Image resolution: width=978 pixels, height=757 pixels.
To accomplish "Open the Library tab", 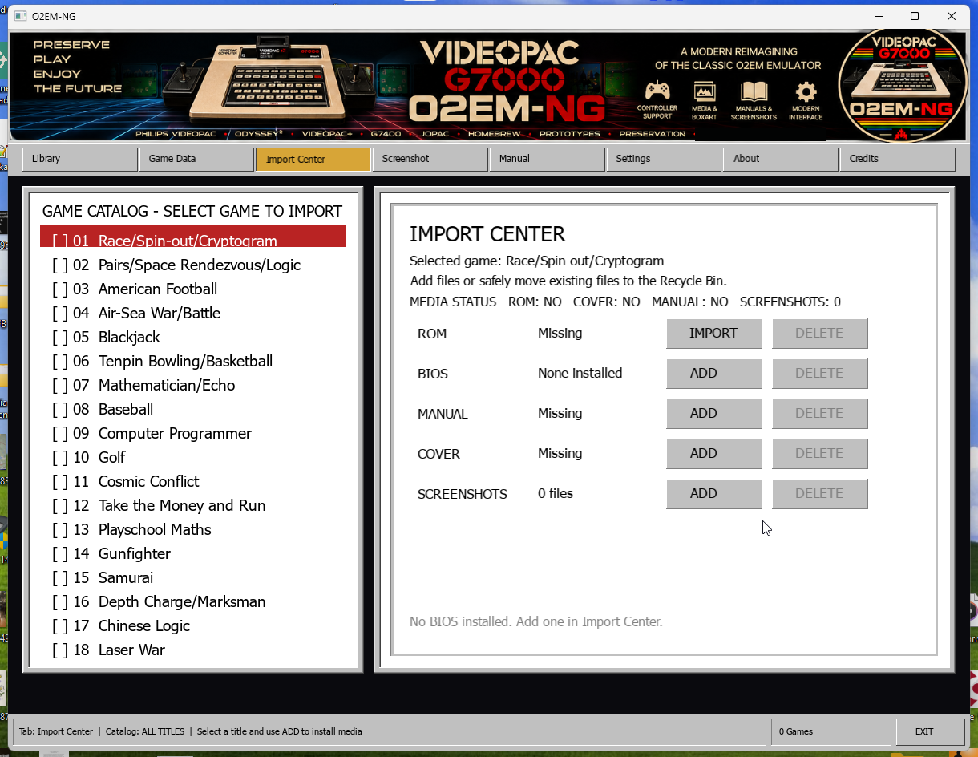I will pyautogui.click(x=80, y=159).
